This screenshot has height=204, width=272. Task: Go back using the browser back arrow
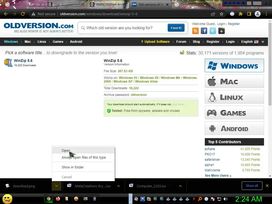point(6,14)
